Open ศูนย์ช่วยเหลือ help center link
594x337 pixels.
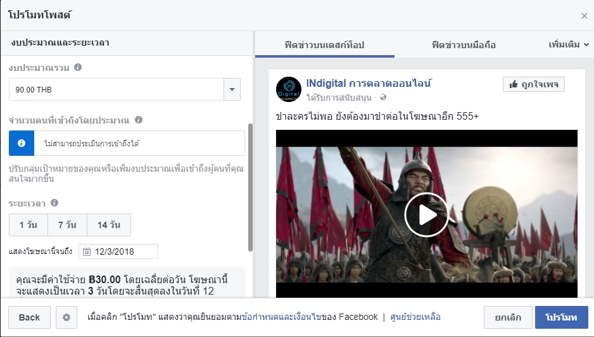[x=415, y=317]
